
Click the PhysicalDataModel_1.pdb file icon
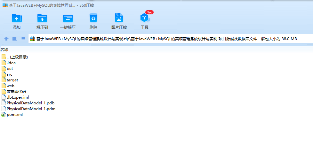(x=4, y=103)
